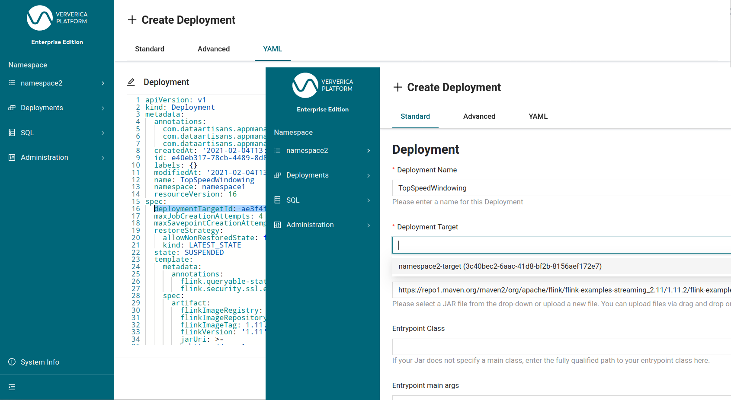Image resolution: width=731 pixels, height=400 pixels.
Task: Expand SQL chevron in left sidebar
Action: point(103,133)
